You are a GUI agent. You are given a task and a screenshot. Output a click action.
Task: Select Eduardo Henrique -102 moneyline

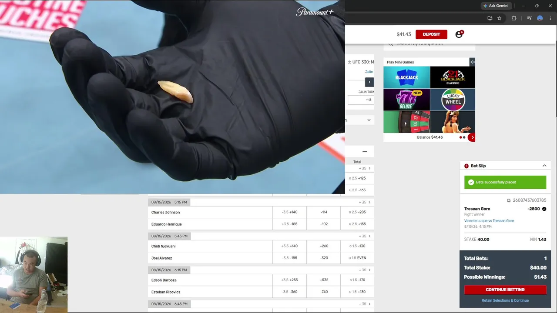pyautogui.click(x=324, y=224)
